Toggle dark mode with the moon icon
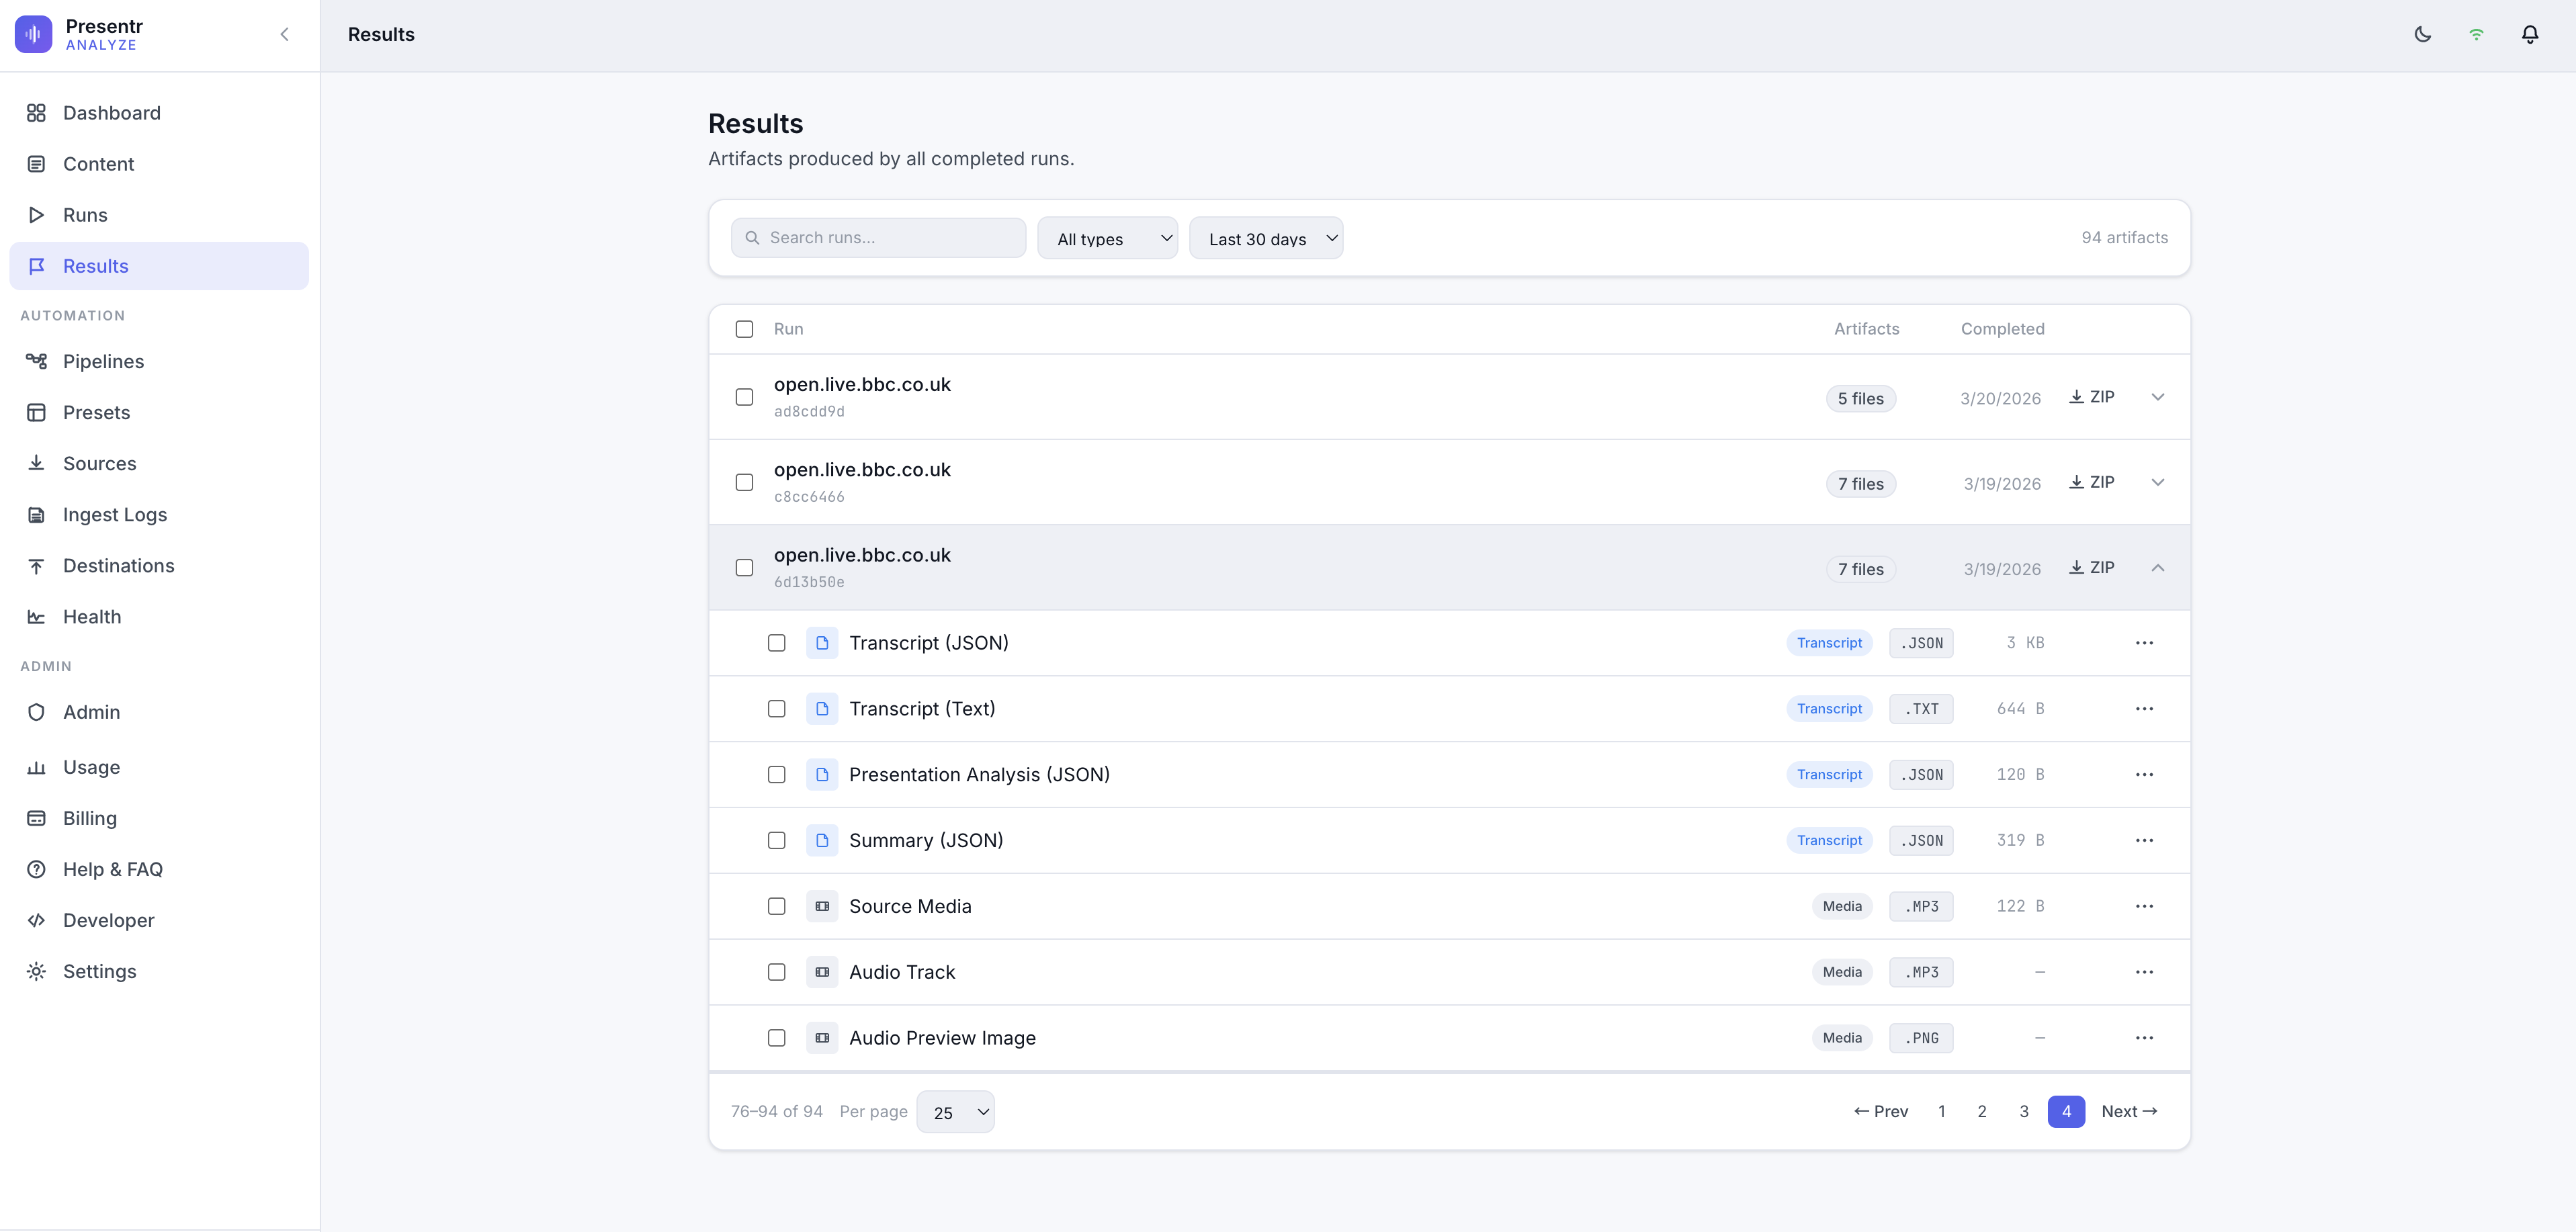This screenshot has width=2576, height=1232. coord(2422,34)
